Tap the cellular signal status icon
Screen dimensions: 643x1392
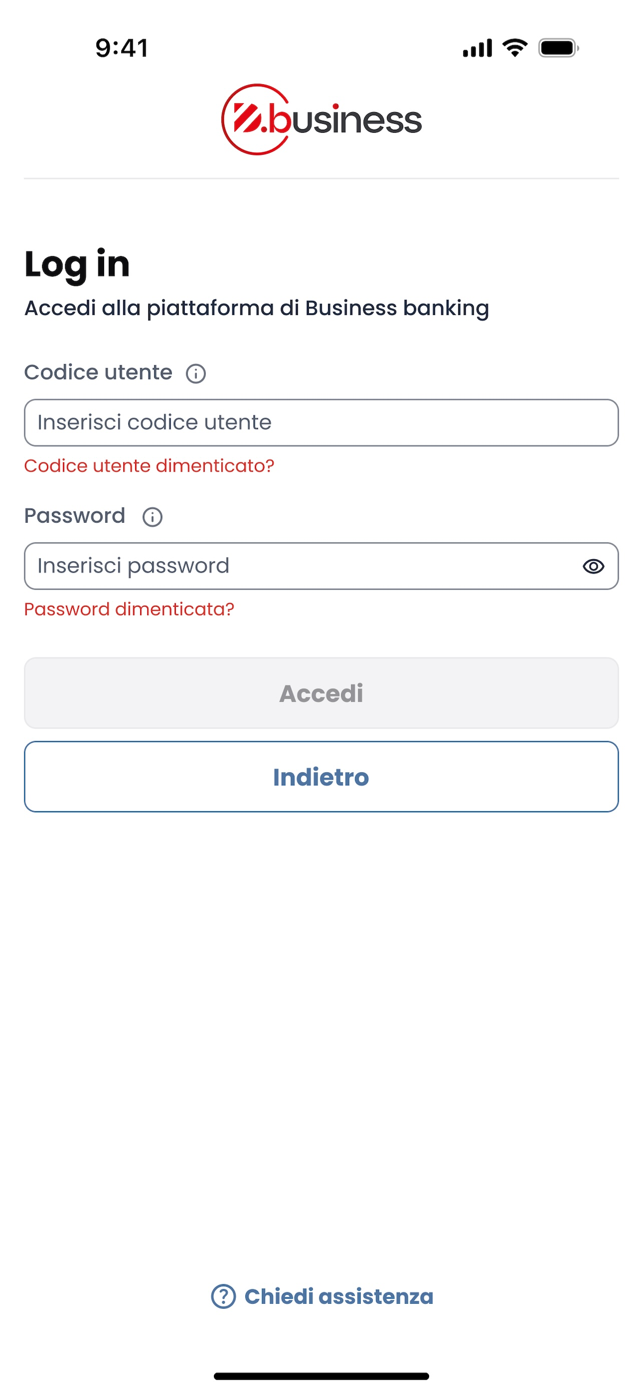[x=477, y=48]
